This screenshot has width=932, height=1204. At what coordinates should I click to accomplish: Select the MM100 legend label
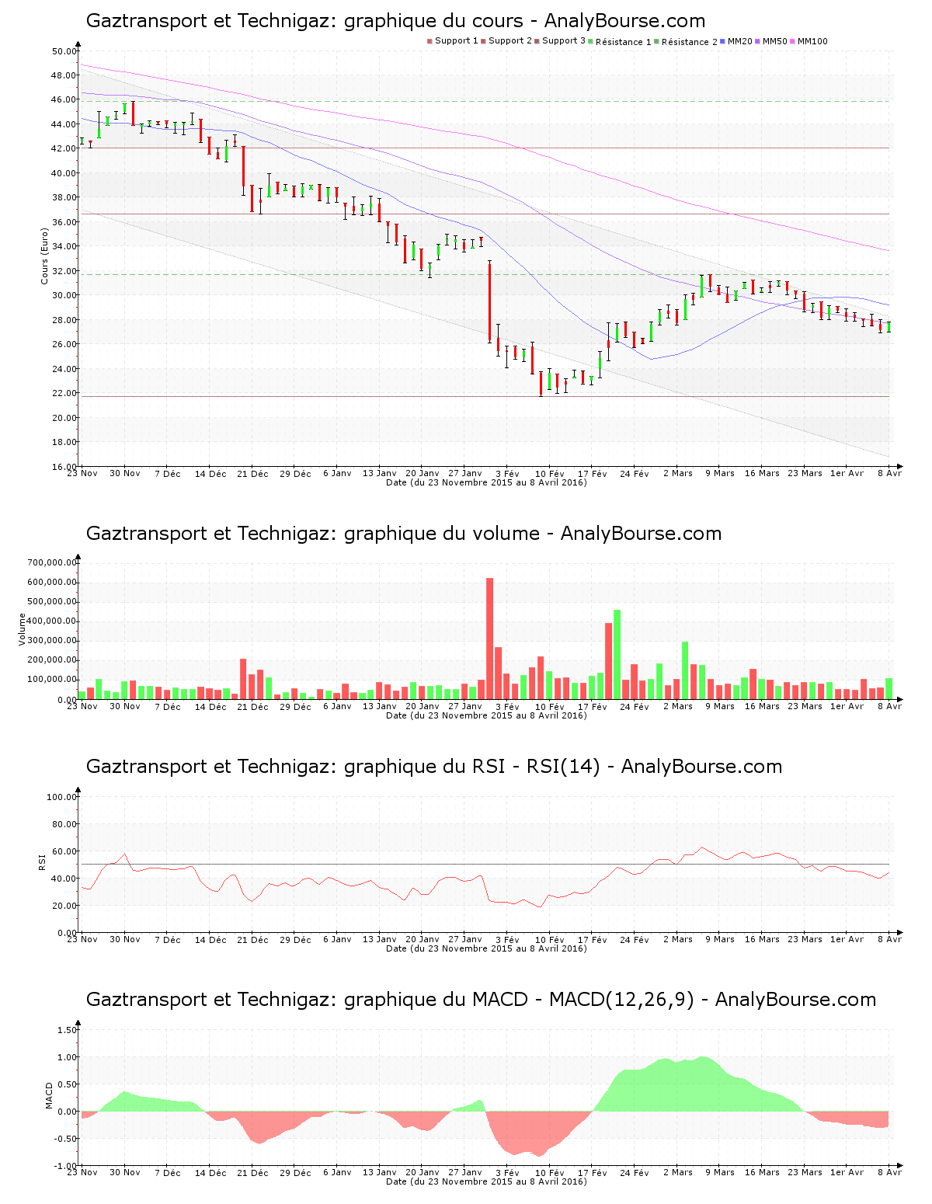click(812, 41)
